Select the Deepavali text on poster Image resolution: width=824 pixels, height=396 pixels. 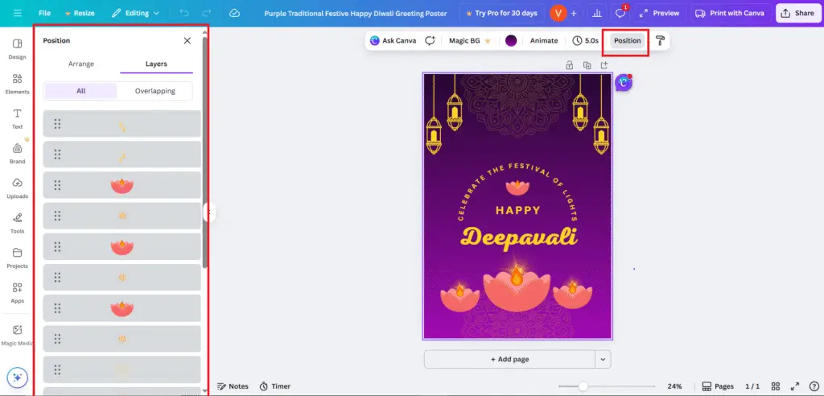519,237
